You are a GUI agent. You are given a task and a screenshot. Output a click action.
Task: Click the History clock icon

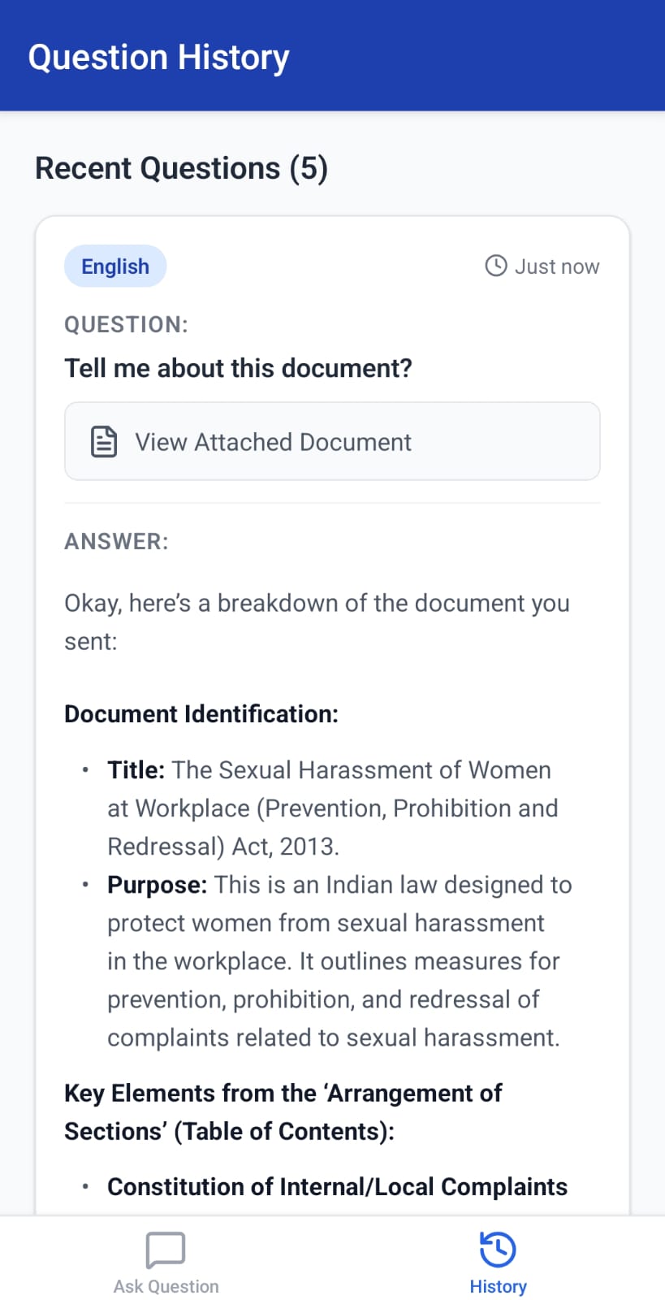tap(498, 1250)
